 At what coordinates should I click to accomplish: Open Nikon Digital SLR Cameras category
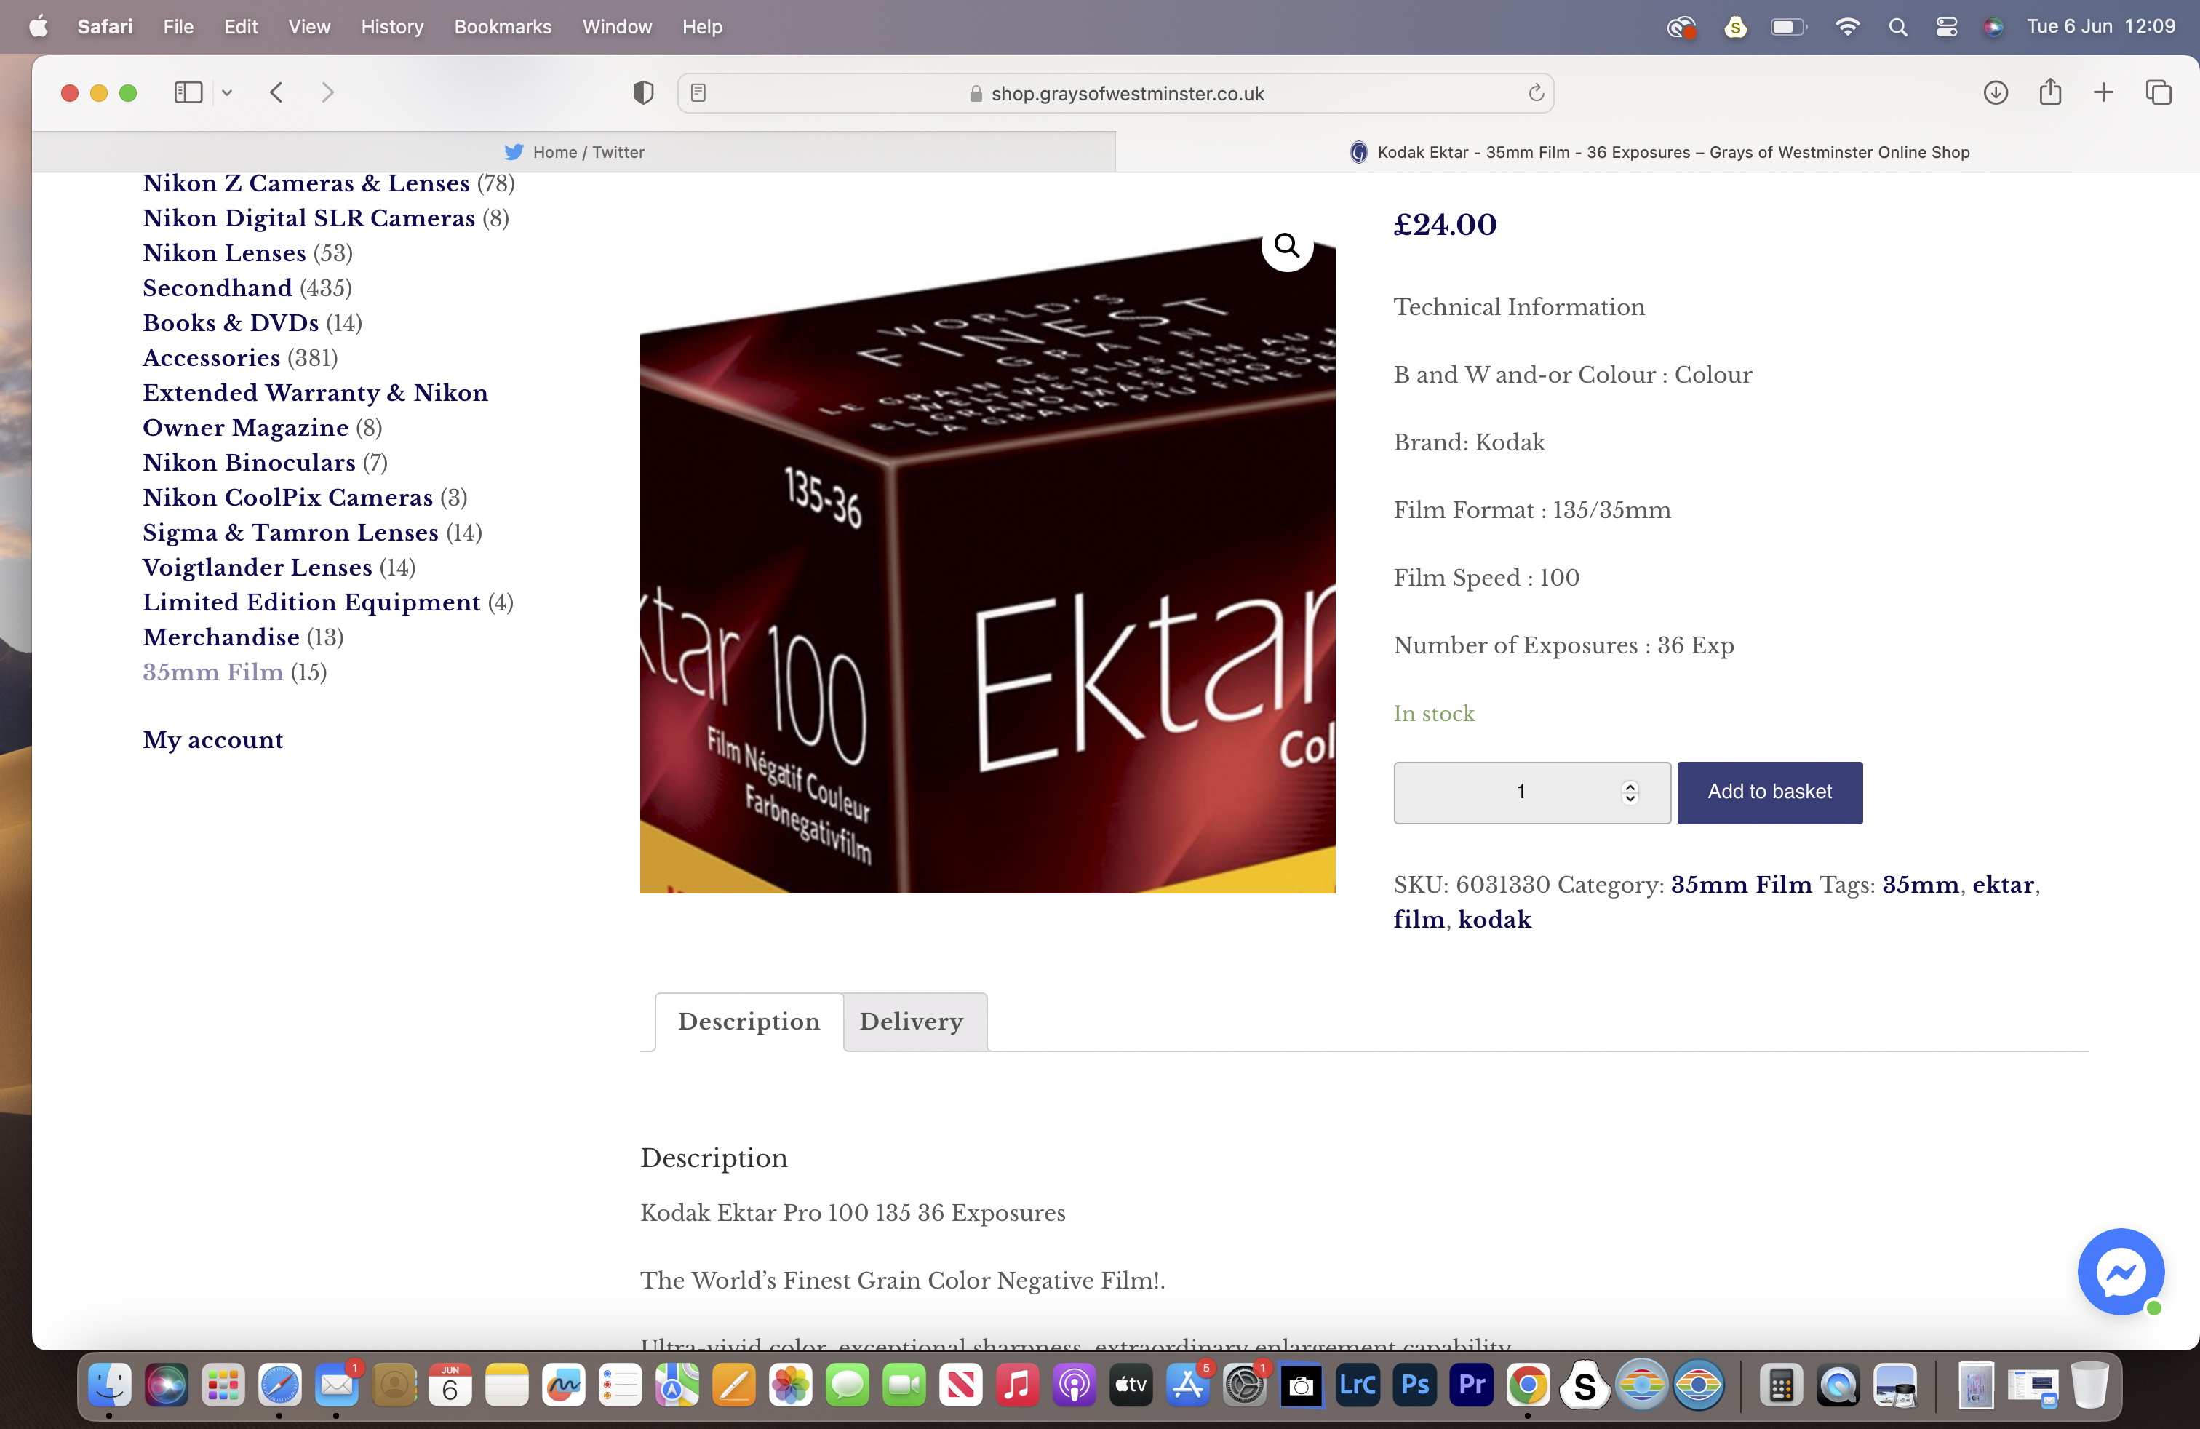308,218
